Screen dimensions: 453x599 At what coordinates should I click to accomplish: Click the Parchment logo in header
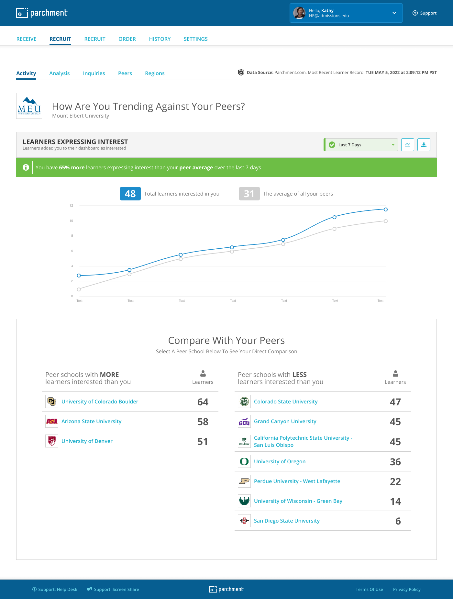(x=42, y=13)
